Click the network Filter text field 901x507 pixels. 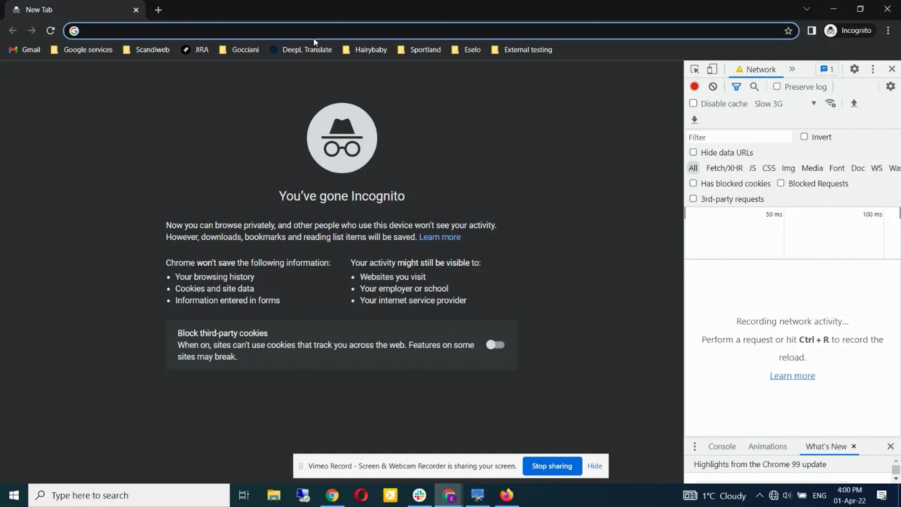pyautogui.click(x=739, y=137)
